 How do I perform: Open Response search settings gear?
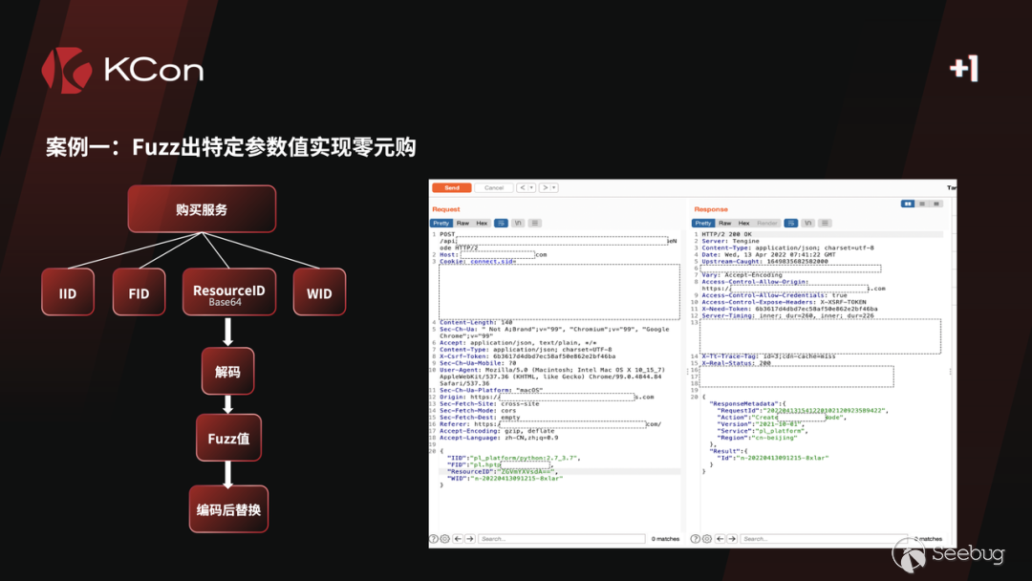point(707,539)
